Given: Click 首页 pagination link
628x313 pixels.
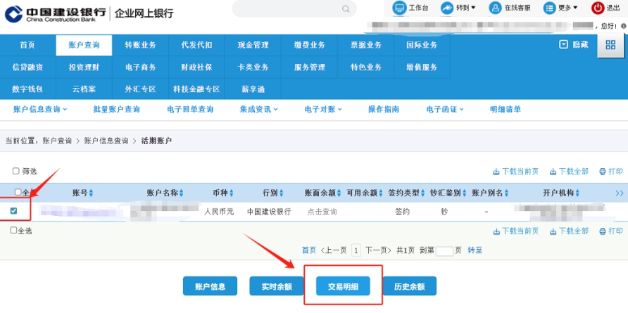Looking at the screenshot, I should (309, 250).
